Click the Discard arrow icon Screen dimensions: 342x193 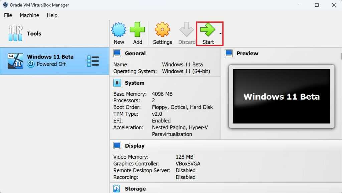[x=186, y=30]
